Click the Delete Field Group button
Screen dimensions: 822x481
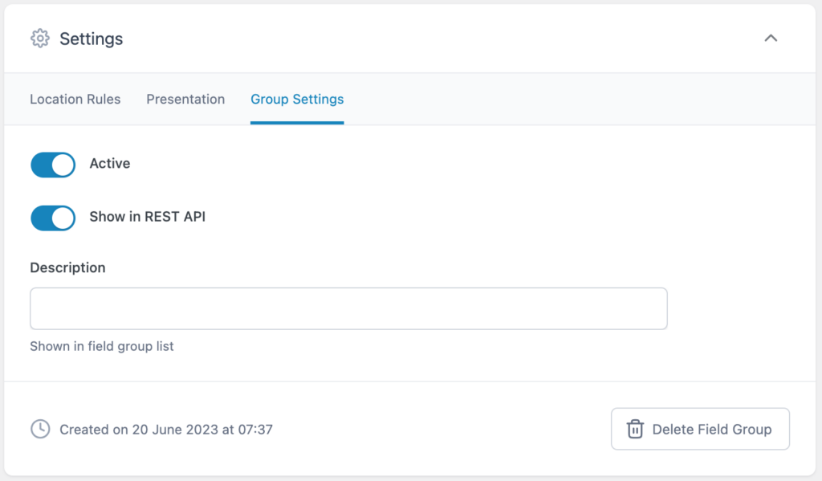click(x=700, y=429)
